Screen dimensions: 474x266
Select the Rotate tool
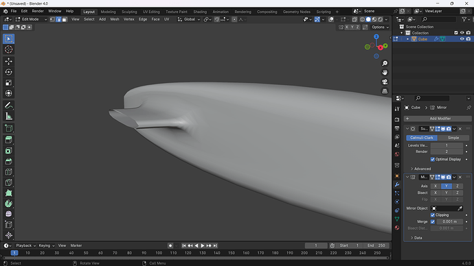[x=8, y=72]
